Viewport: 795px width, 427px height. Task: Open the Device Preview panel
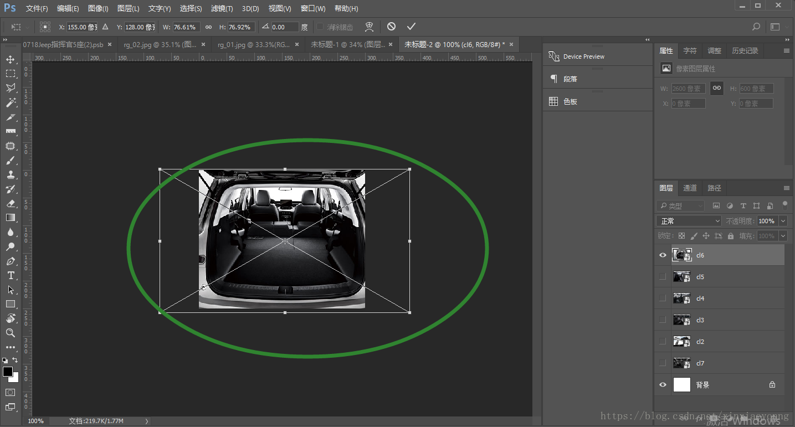[x=583, y=56]
